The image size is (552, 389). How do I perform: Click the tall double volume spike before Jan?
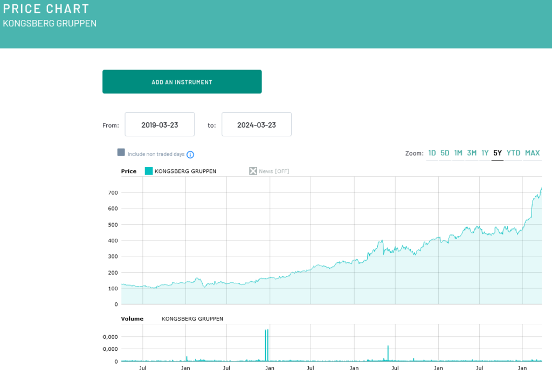266,345
